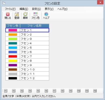Viewport: 105px width, 100px height.
Task: Open the 表示(V) menu
Action: [x=49, y=9]
